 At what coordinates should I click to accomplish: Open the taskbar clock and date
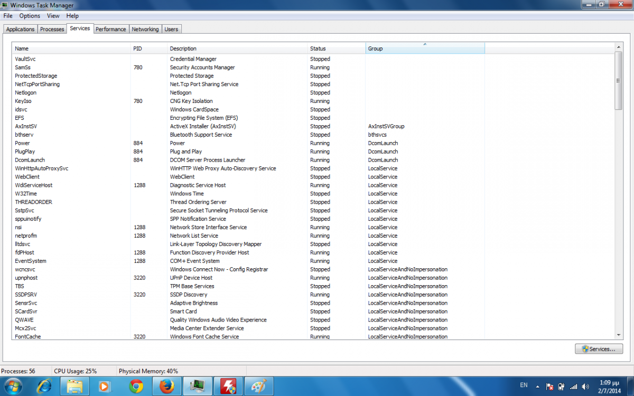(609, 386)
